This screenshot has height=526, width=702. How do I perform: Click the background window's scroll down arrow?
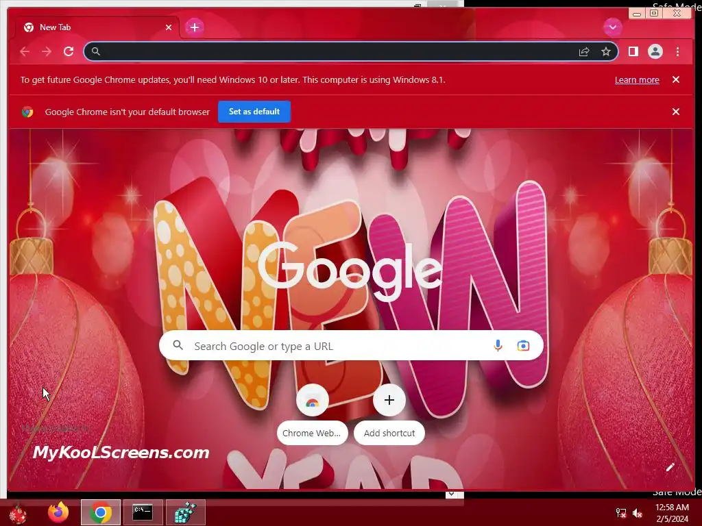451,494
